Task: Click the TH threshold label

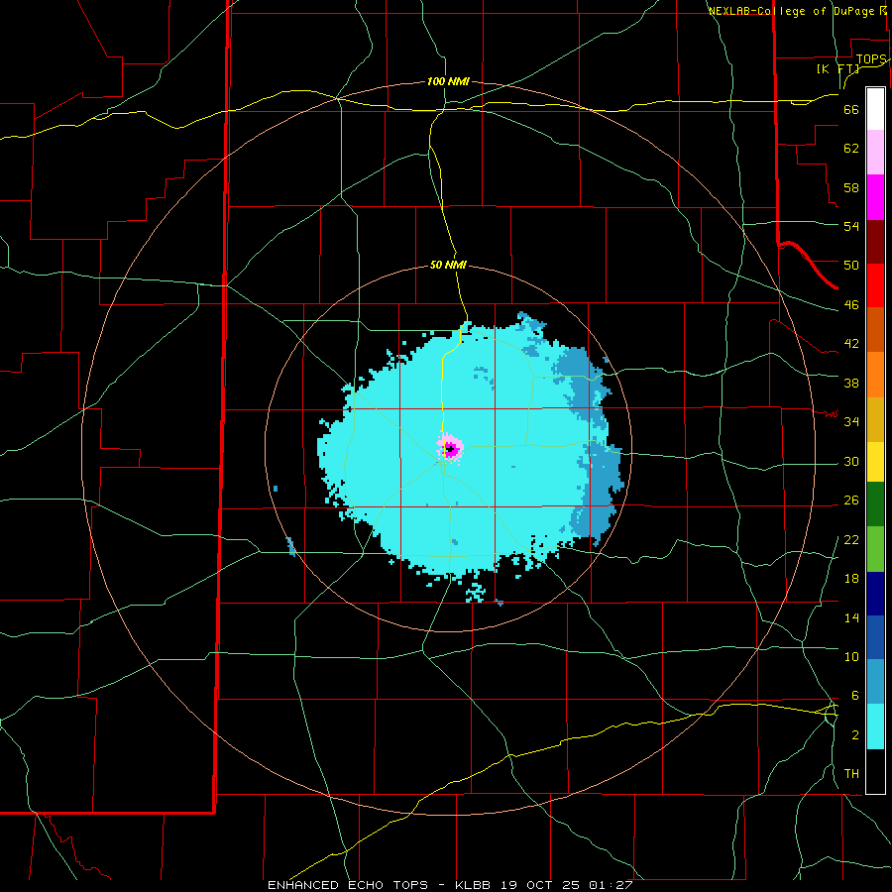Action: point(851,774)
